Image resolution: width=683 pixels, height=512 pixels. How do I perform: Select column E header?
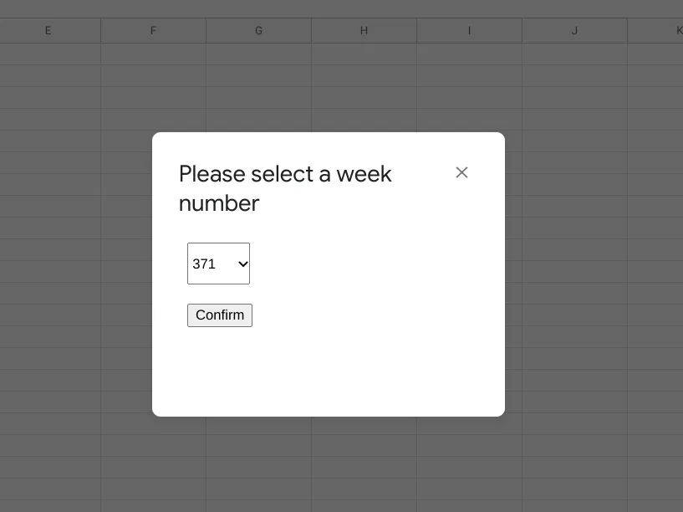coord(48,31)
